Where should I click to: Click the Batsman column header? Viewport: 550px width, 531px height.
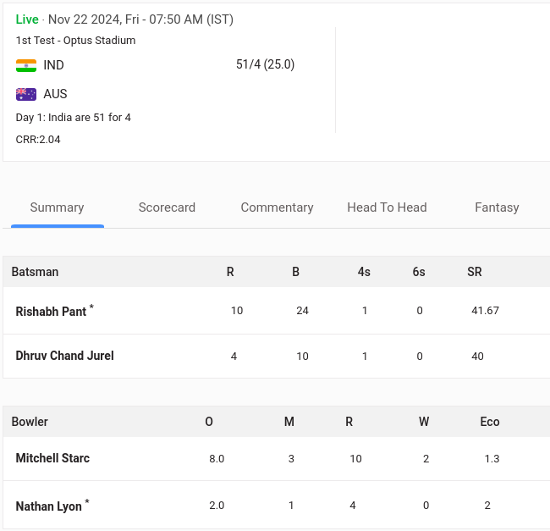(35, 272)
